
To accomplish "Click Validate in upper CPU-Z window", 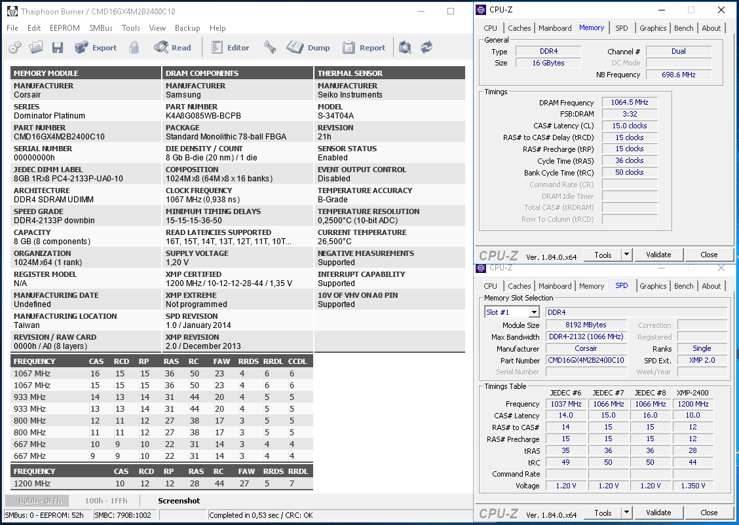I will 658,255.
